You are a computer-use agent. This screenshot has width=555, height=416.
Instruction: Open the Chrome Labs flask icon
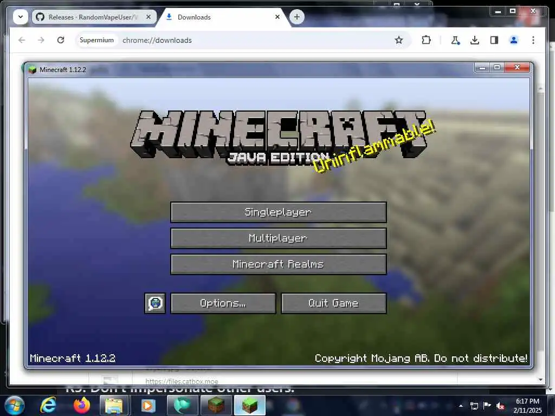click(455, 40)
